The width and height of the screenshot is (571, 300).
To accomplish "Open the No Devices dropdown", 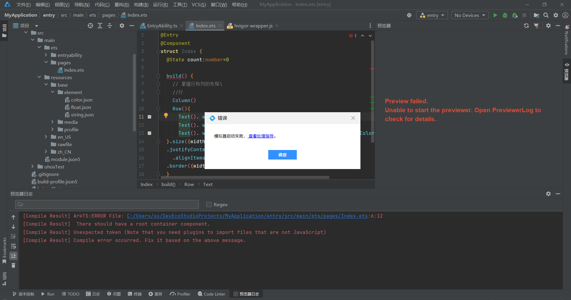I will [470, 15].
